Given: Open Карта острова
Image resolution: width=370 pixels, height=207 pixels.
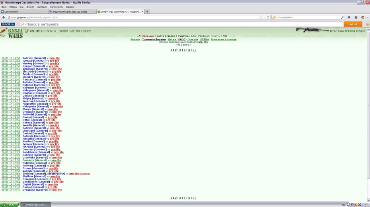Looking at the screenshot, I should (166, 36).
